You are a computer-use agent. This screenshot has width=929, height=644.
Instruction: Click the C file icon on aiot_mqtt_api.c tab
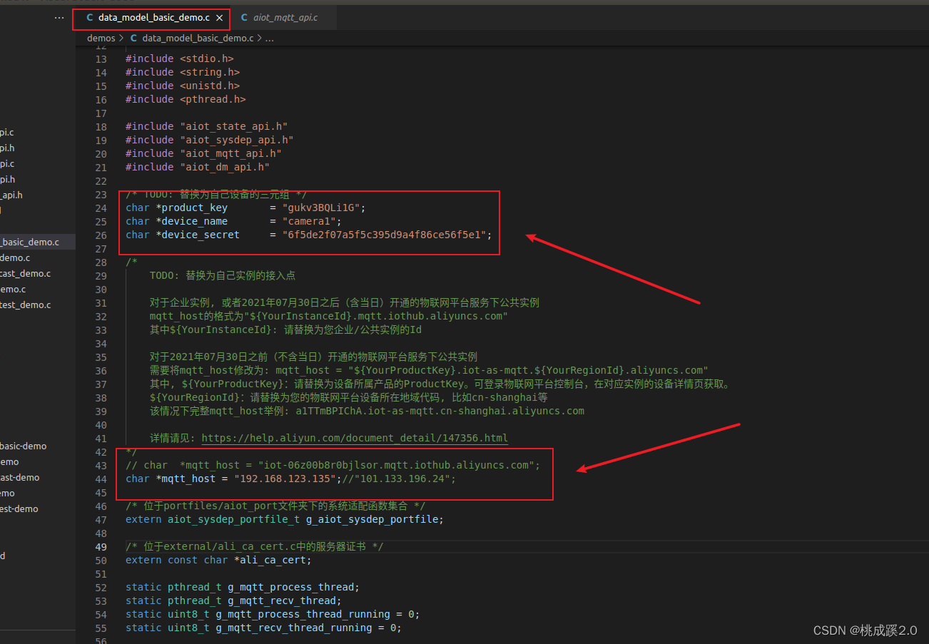(x=244, y=18)
